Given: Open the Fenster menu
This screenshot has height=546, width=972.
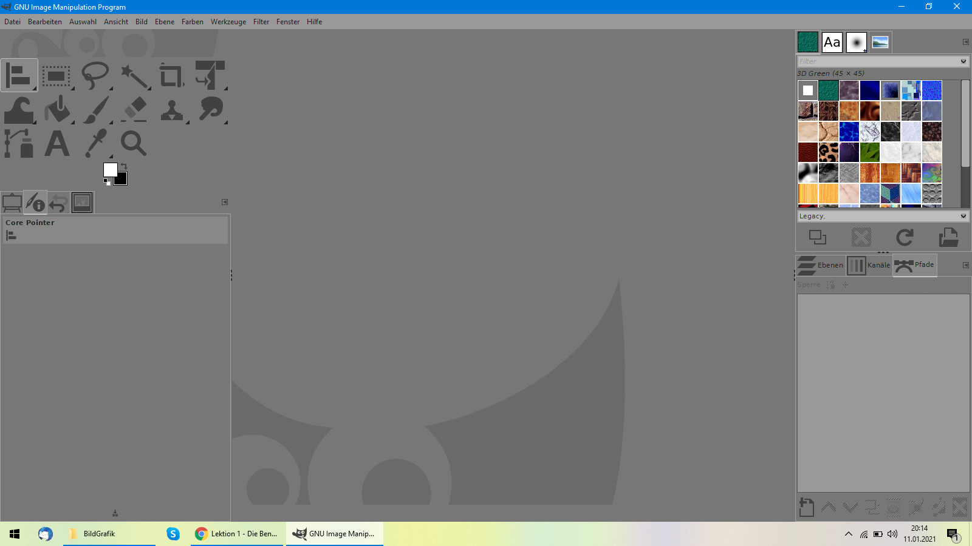Looking at the screenshot, I should pyautogui.click(x=288, y=22).
